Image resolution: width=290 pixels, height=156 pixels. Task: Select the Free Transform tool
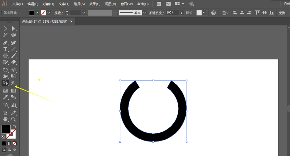14,76
